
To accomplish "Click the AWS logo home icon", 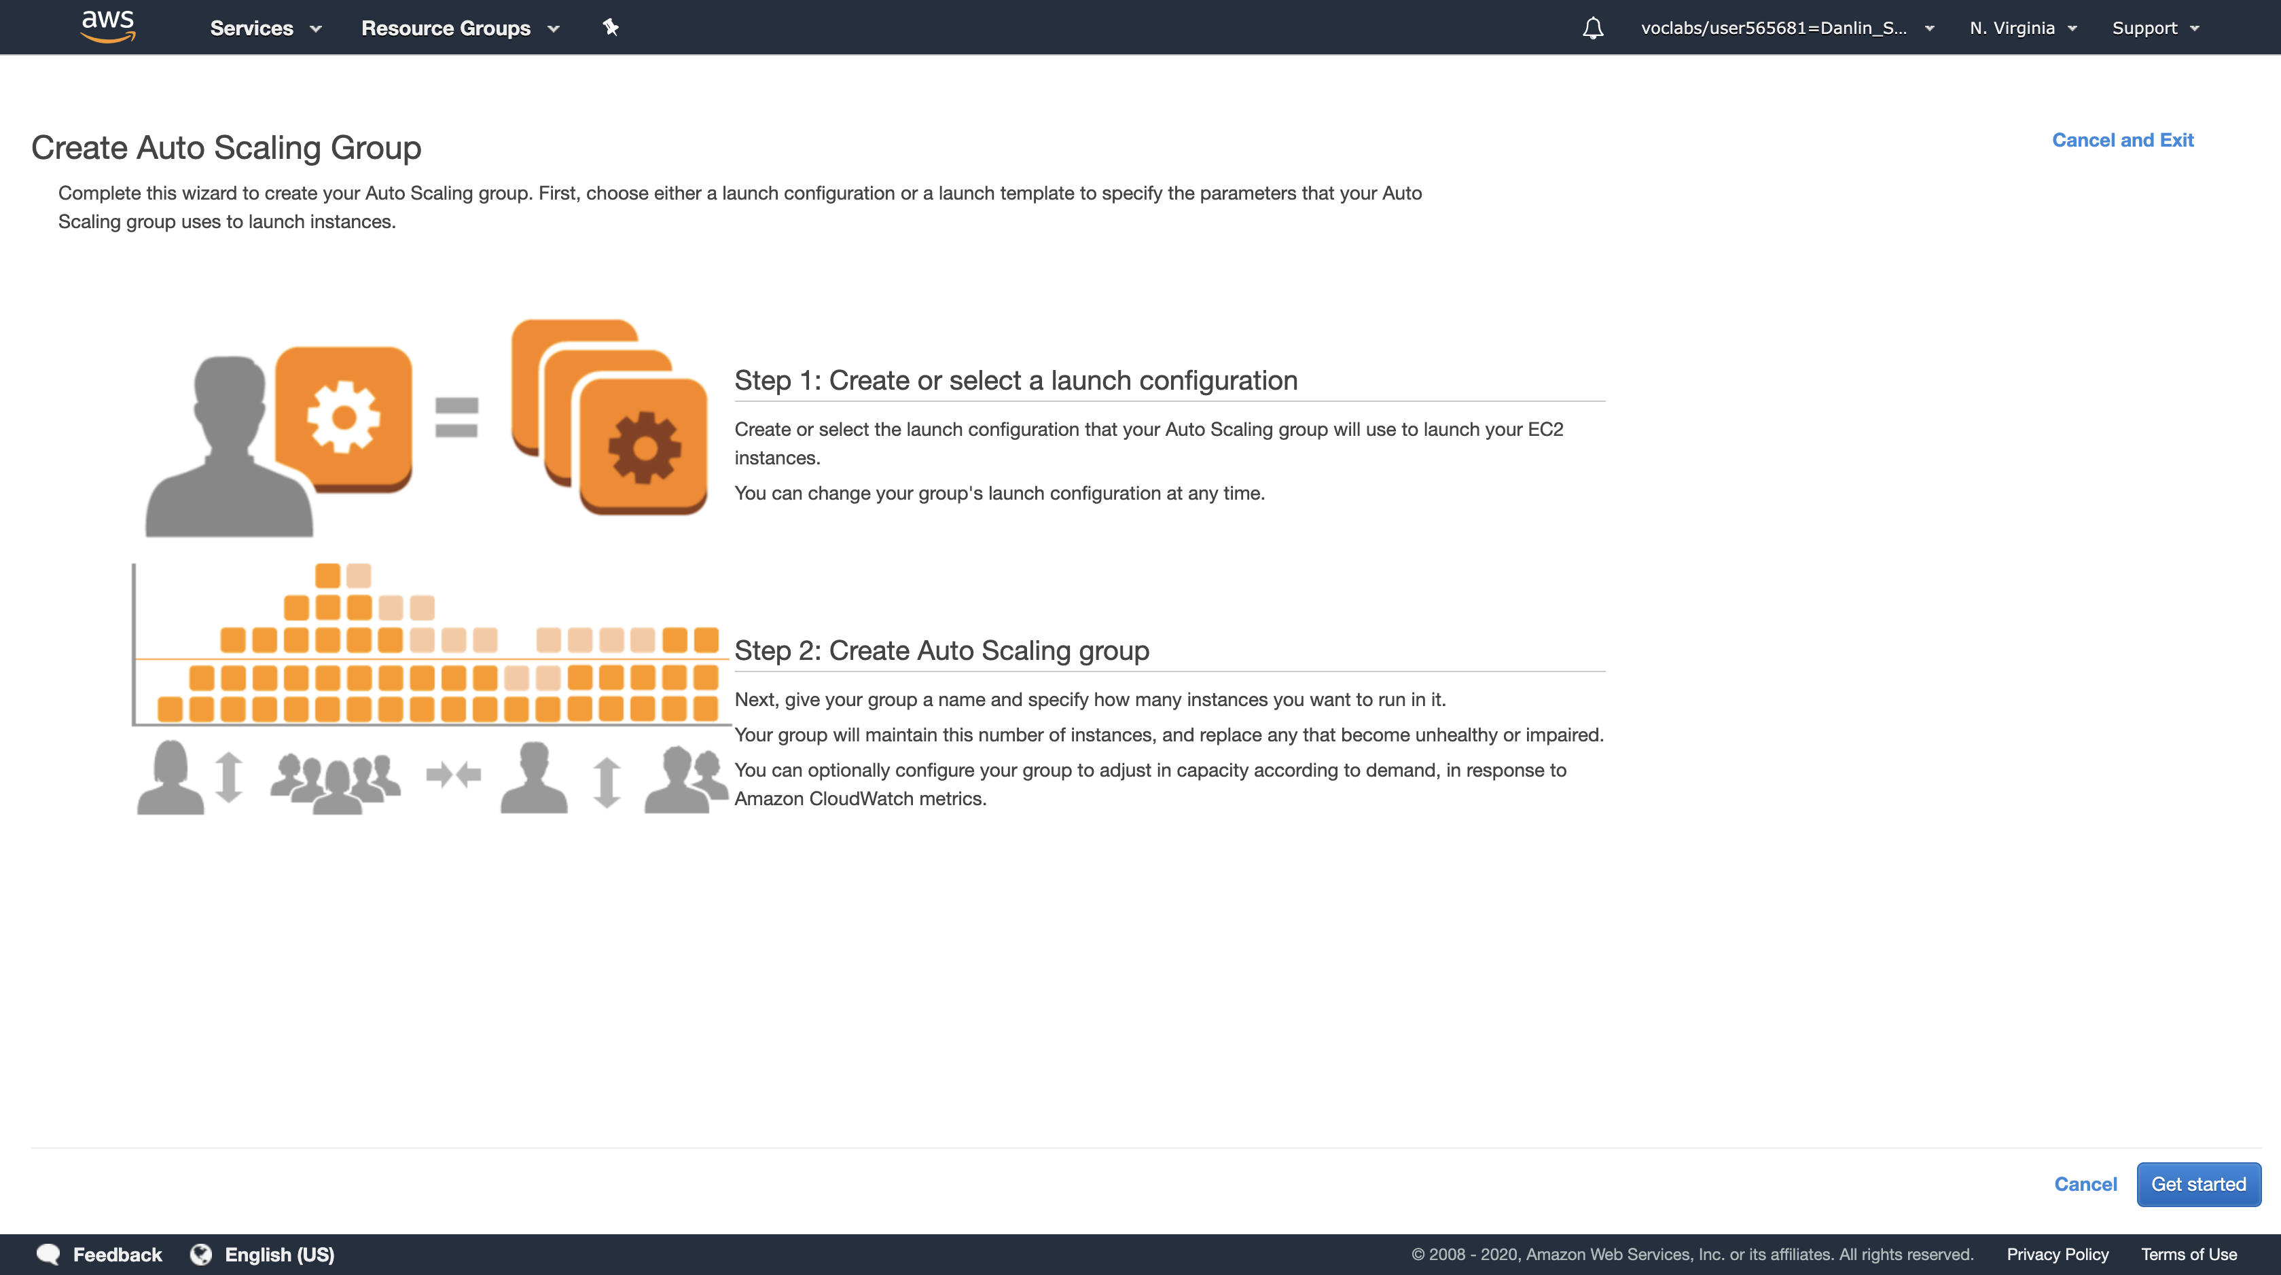I will tap(107, 26).
